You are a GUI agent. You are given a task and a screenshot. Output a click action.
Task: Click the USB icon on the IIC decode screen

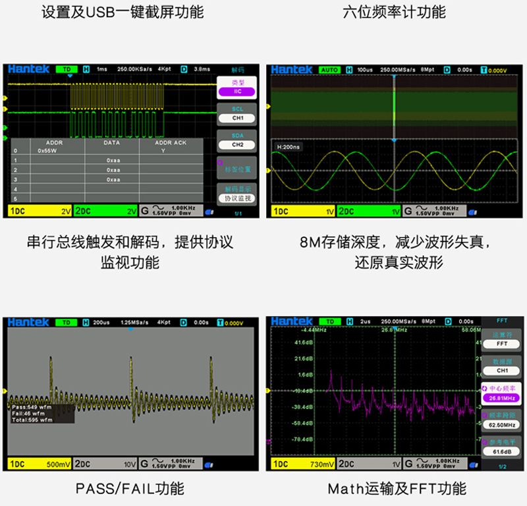pyautogui.click(x=209, y=211)
